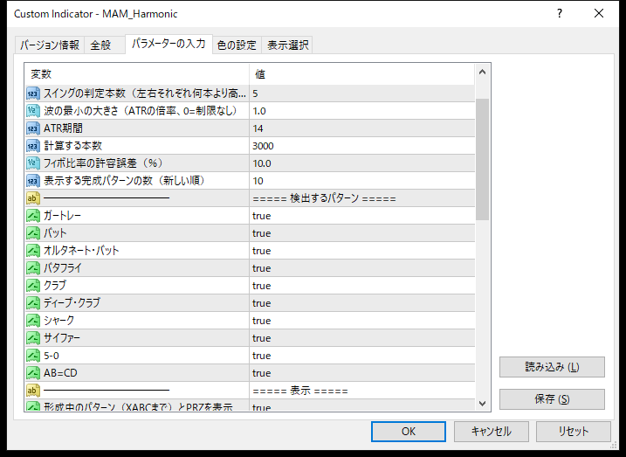Toggle the バット true value
Viewport: 626px width, 457px height.
[x=362, y=233]
